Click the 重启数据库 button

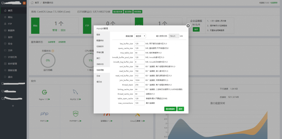170,109
